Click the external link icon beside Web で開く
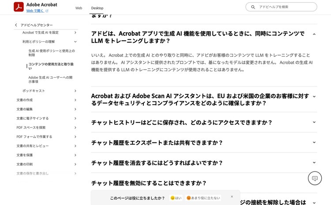Image resolution: width=331 pixels, height=205 pixels. 47,11
